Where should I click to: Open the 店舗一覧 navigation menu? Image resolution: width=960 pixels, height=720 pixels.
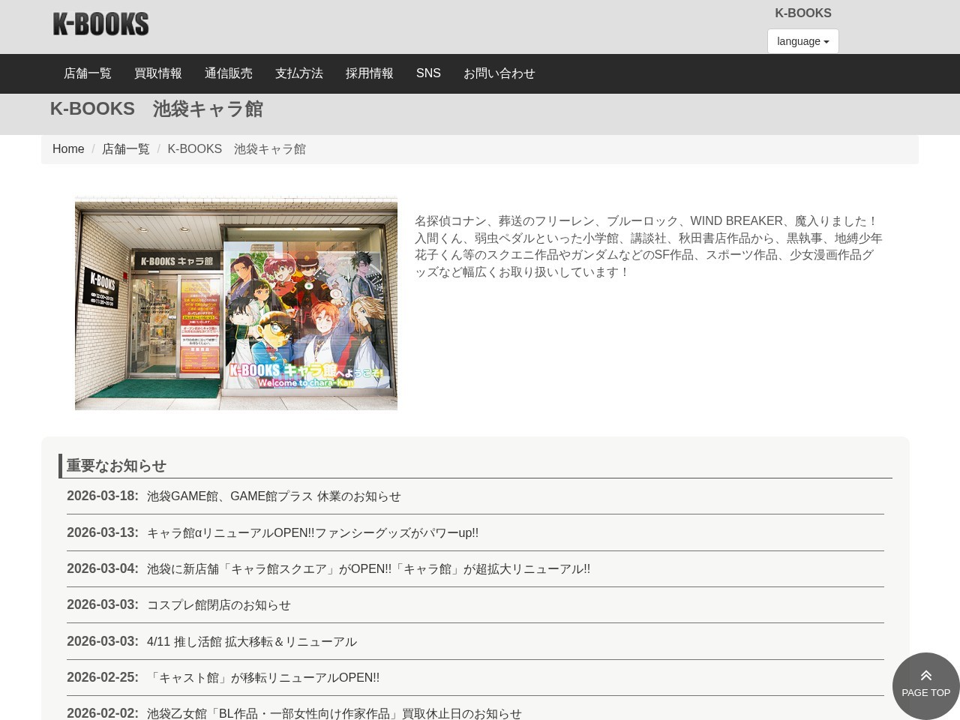[x=87, y=73]
